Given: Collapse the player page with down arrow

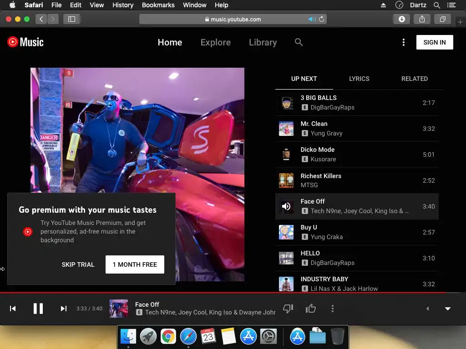Looking at the screenshot, I should click(x=448, y=309).
